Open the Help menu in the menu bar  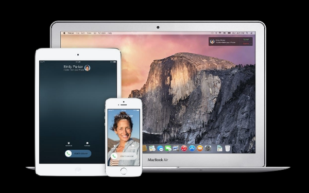point(110,33)
